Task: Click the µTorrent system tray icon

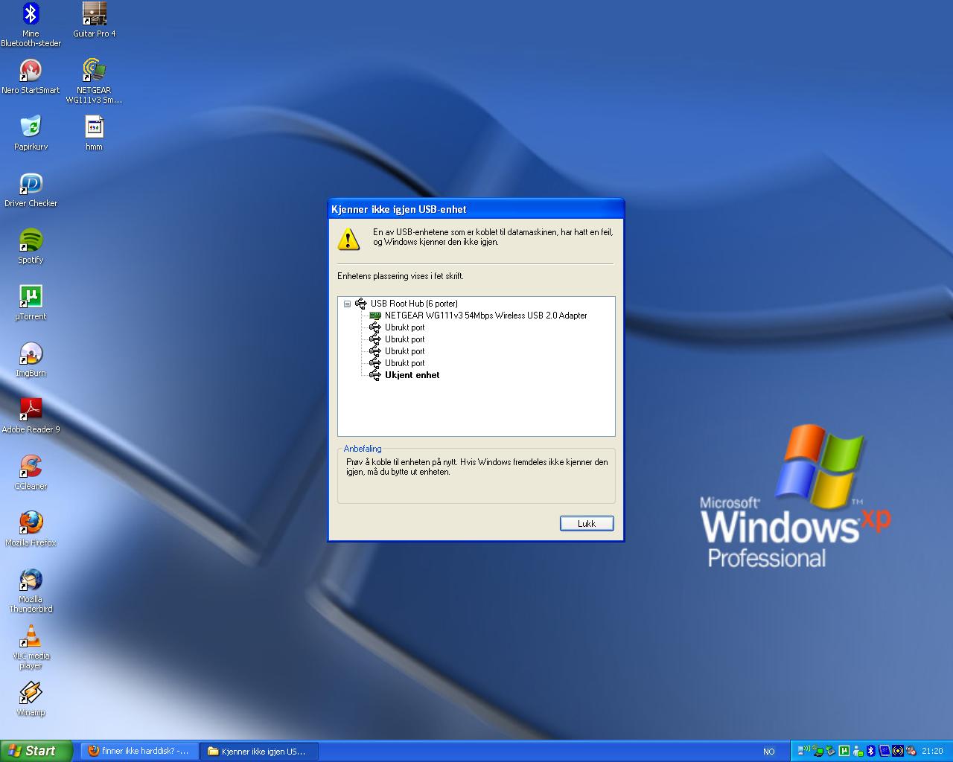Action: [844, 751]
